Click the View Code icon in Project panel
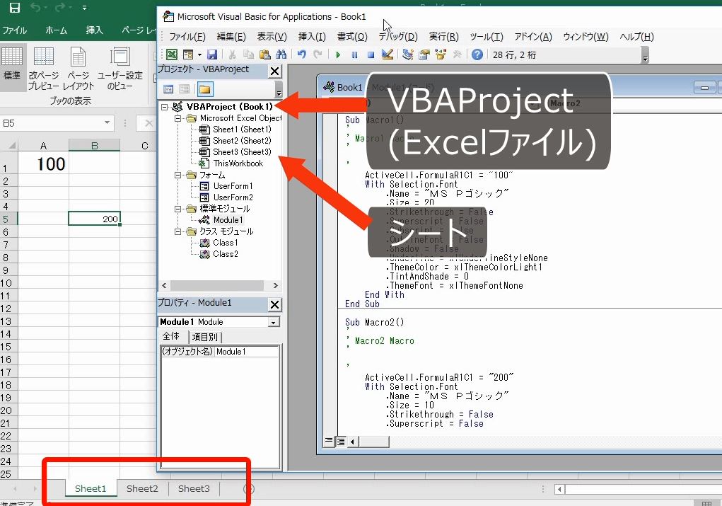Viewport: 722px width, 506px height. pos(168,89)
